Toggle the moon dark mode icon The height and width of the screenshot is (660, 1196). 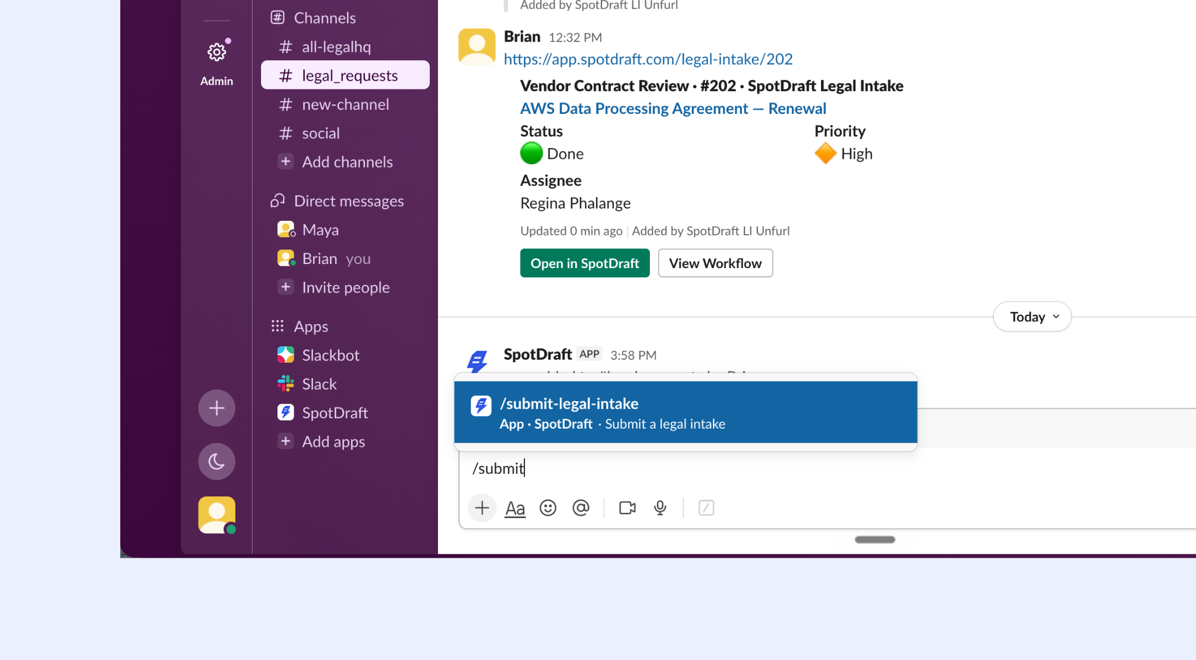217,461
